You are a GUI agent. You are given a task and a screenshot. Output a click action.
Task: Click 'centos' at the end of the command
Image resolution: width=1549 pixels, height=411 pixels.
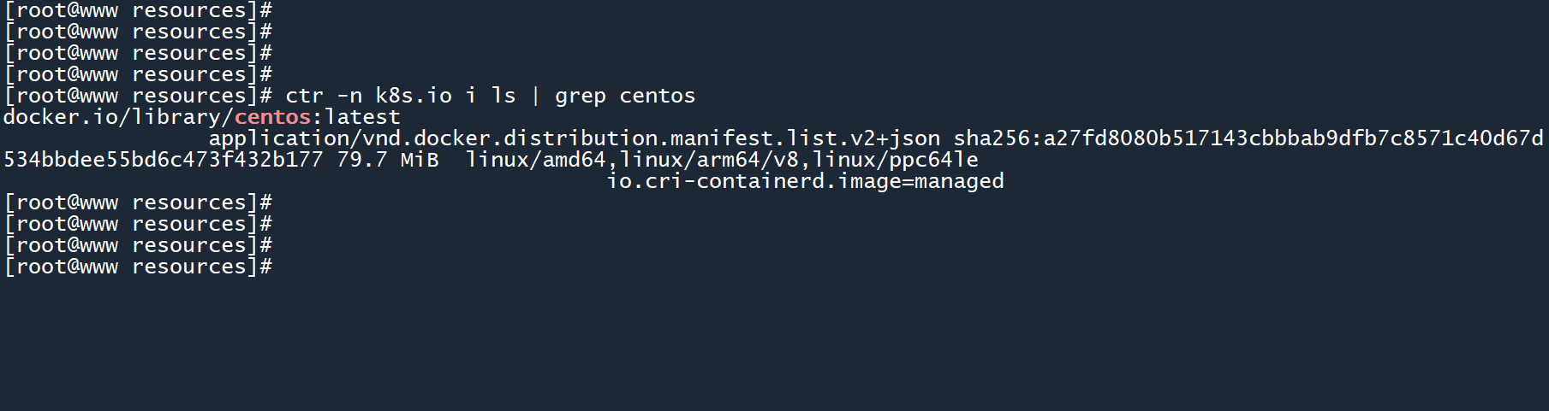pyautogui.click(x=658, y=96)
